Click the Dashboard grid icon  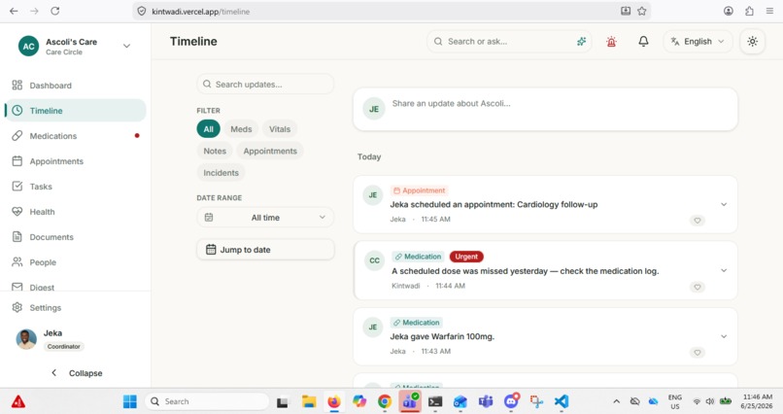pos(17,85)
